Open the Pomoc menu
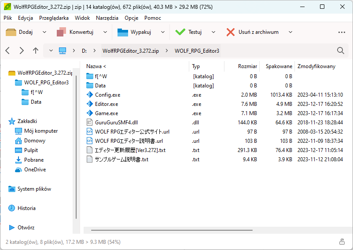The height and width of the screenshot is (250, 353). tap(153, 18)
